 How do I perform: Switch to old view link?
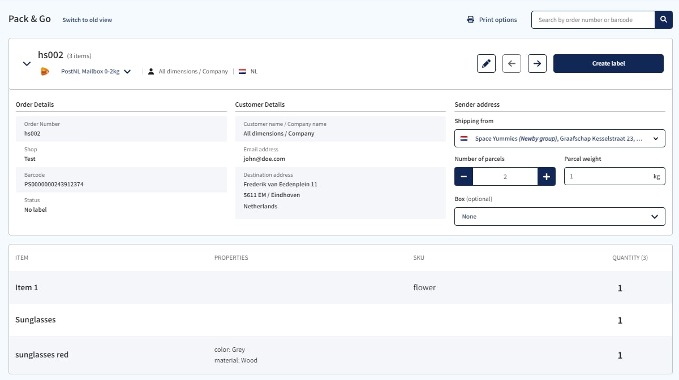[x=87, y=20]
